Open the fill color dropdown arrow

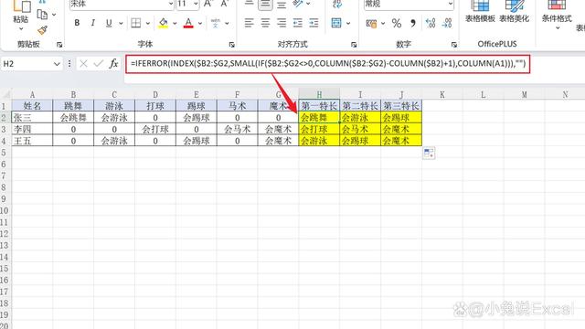[175, 24]
